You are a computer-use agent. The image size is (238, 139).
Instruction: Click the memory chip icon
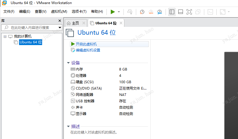click(x=73, y=69)
